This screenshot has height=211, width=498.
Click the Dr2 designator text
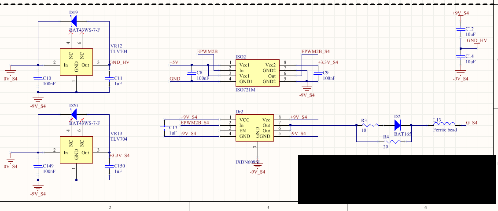pyautogui.click(x=239, y=112)
